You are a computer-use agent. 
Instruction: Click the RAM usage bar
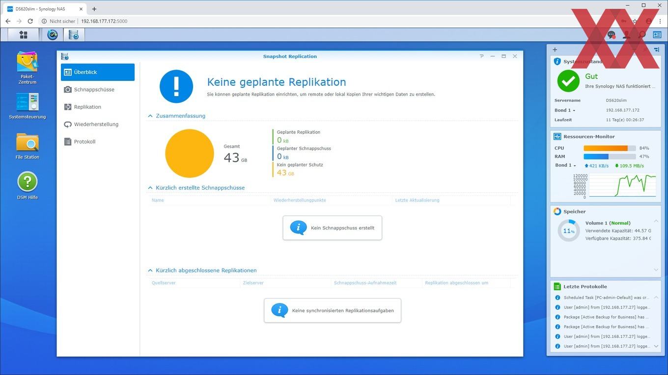610,156
